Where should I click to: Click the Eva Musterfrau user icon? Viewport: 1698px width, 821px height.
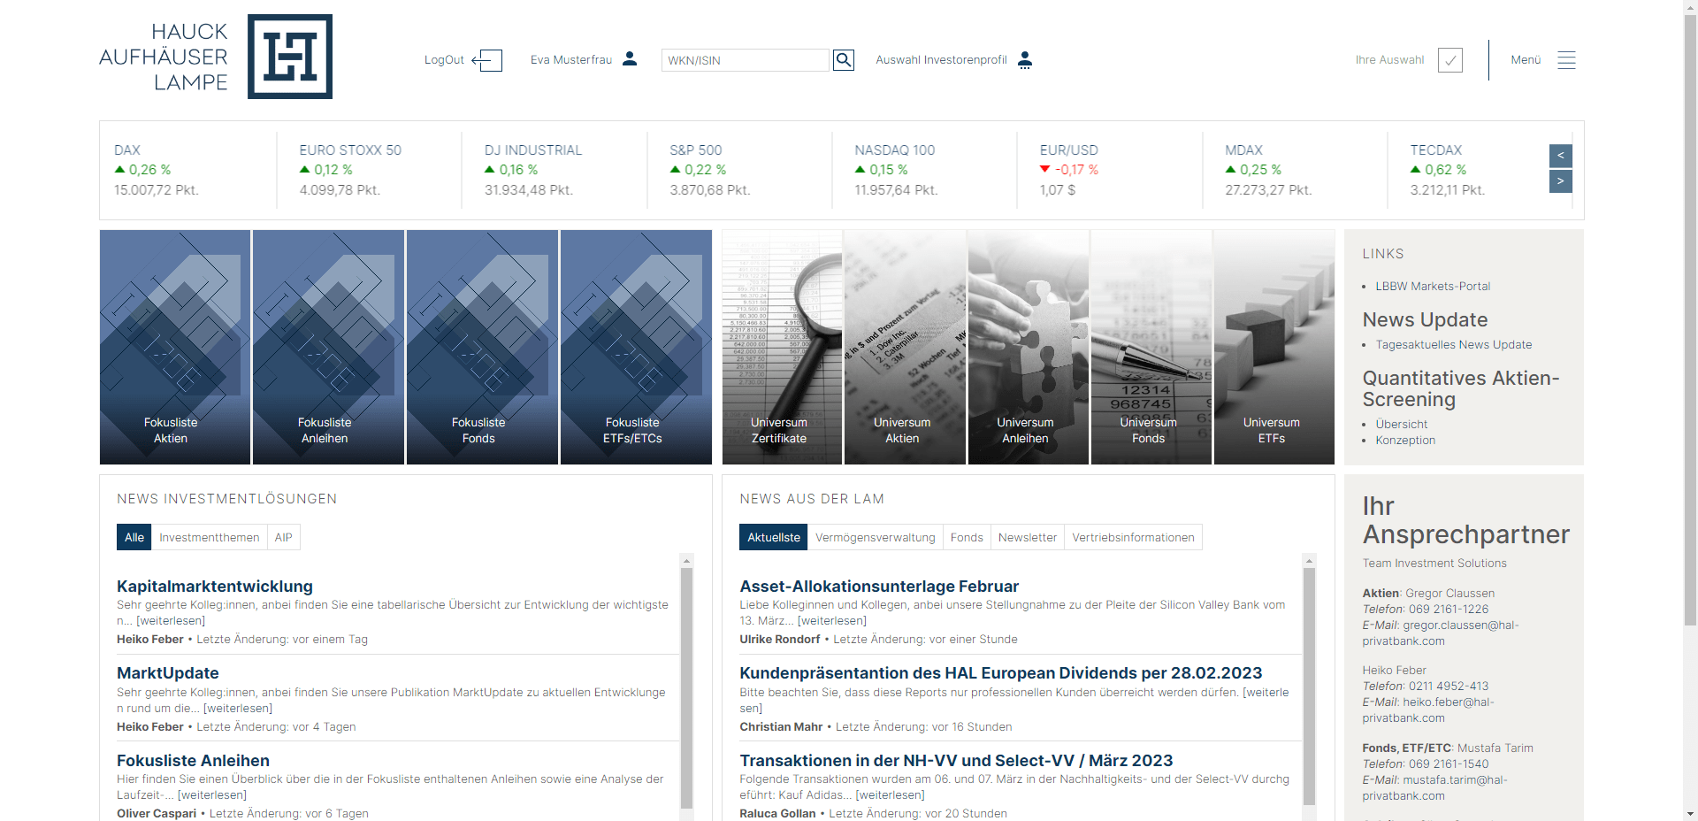tap(630, 58)
